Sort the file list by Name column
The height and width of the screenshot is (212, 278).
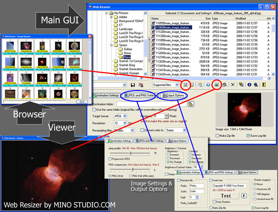(171, 18)
